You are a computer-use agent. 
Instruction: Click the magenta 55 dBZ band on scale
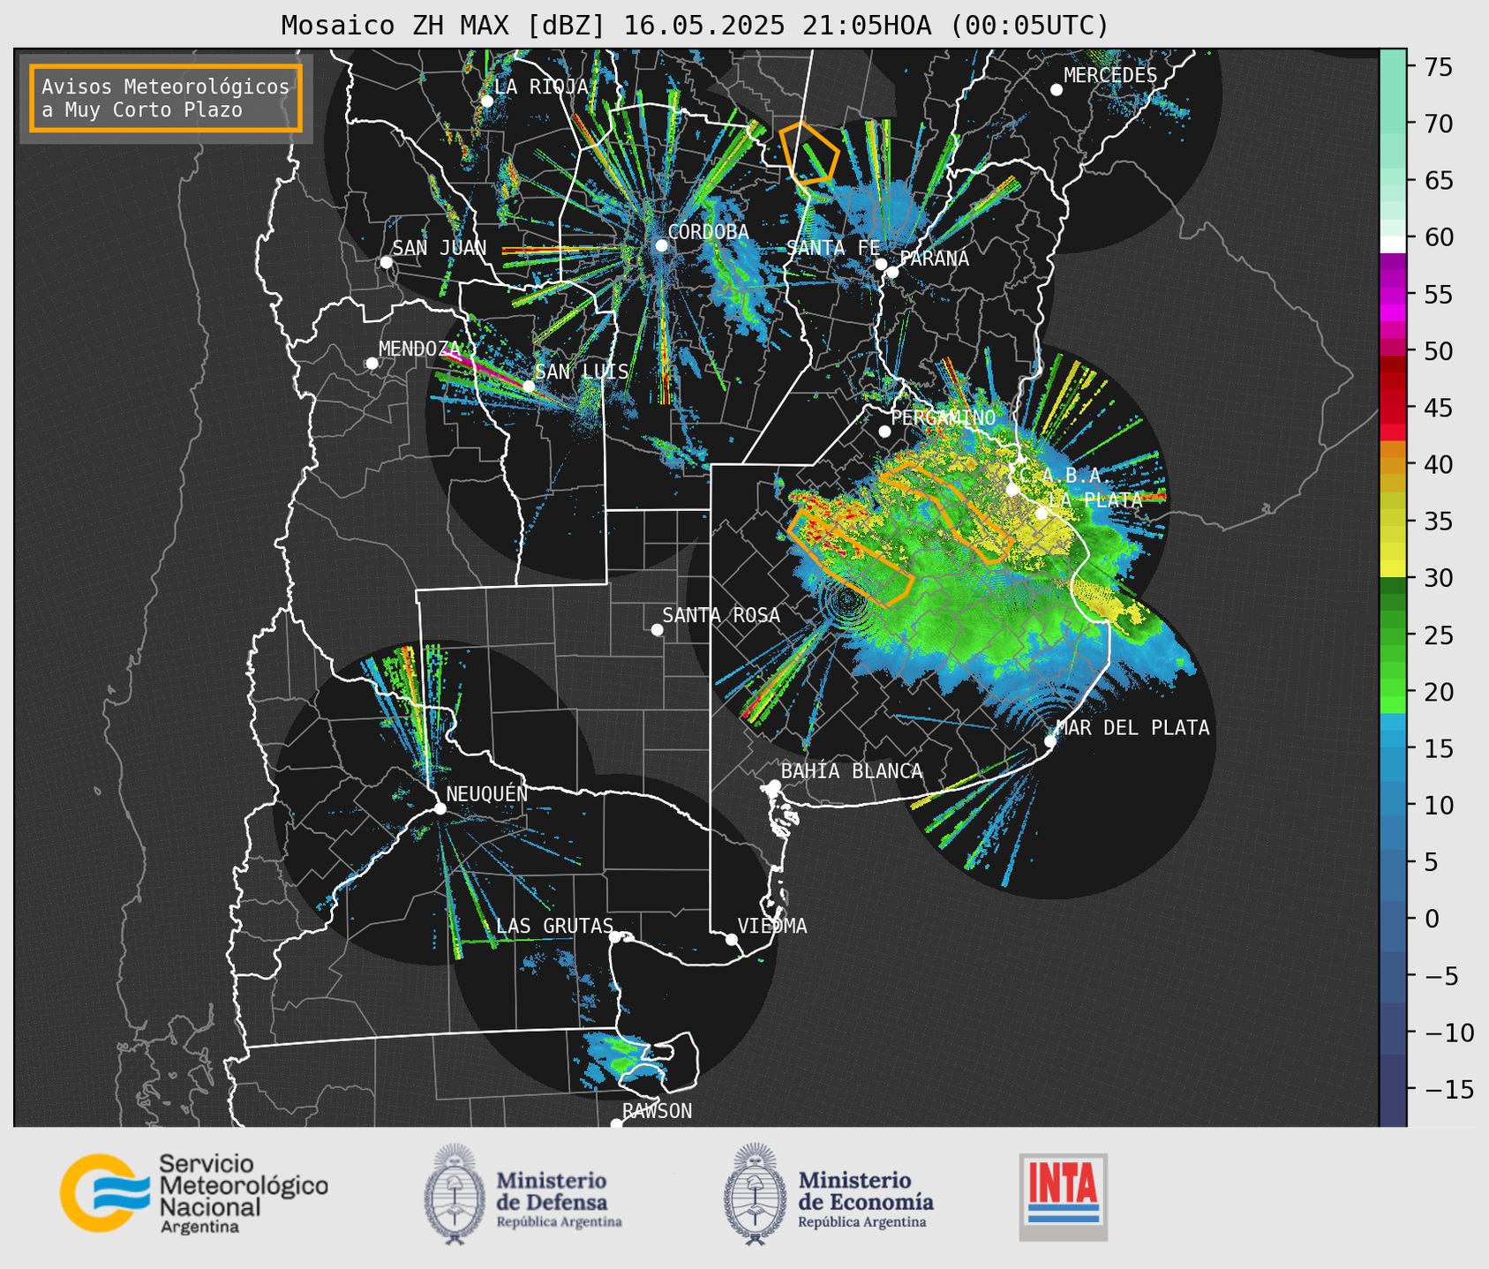pos(1393,294)
